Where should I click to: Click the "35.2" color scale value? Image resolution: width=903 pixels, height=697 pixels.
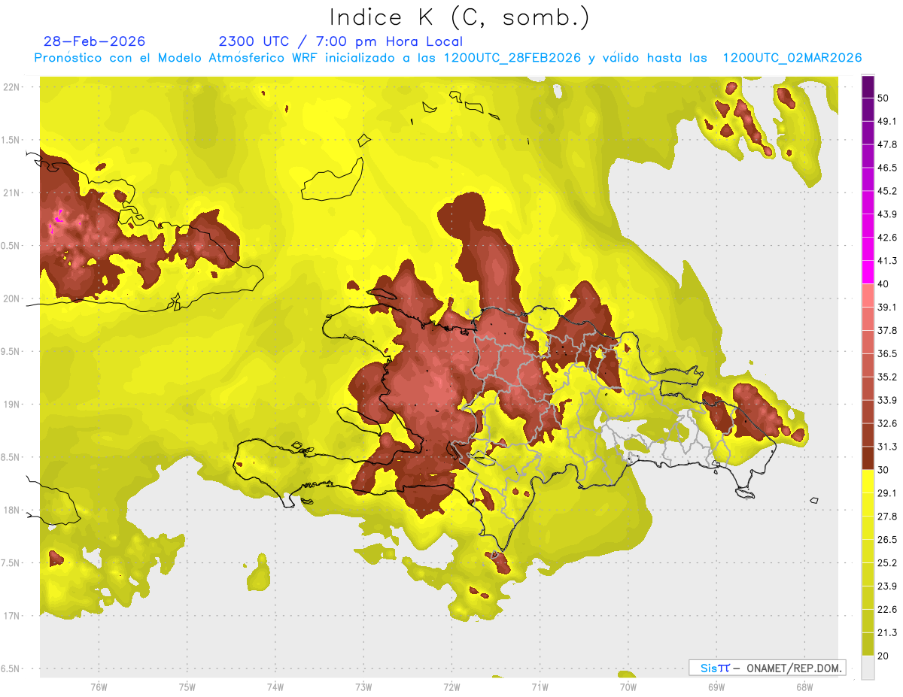(887, 377)
